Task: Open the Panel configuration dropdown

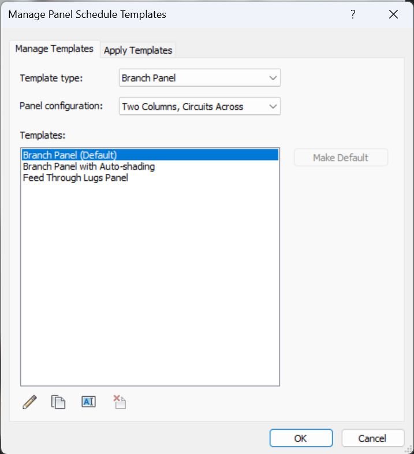Action: click(x=200, y=106)
